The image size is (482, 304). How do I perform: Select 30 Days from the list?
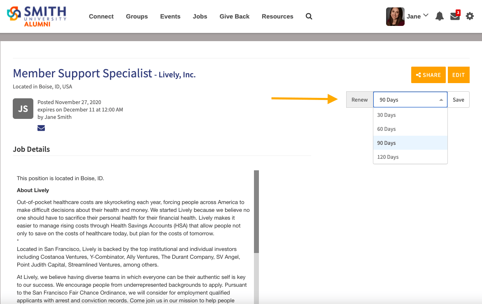pyautogui.click(x=410, y=115)
